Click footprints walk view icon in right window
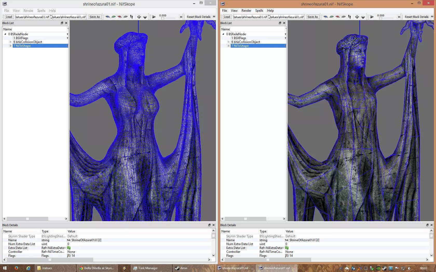The image size is (436, 272). pos(350,17)
